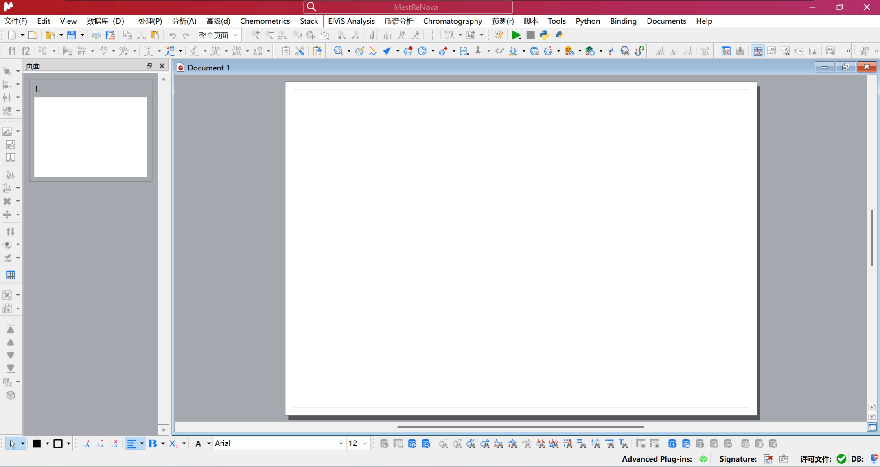Export the document to PDF
The image size is (880, 467).
[x=110, y=35]
